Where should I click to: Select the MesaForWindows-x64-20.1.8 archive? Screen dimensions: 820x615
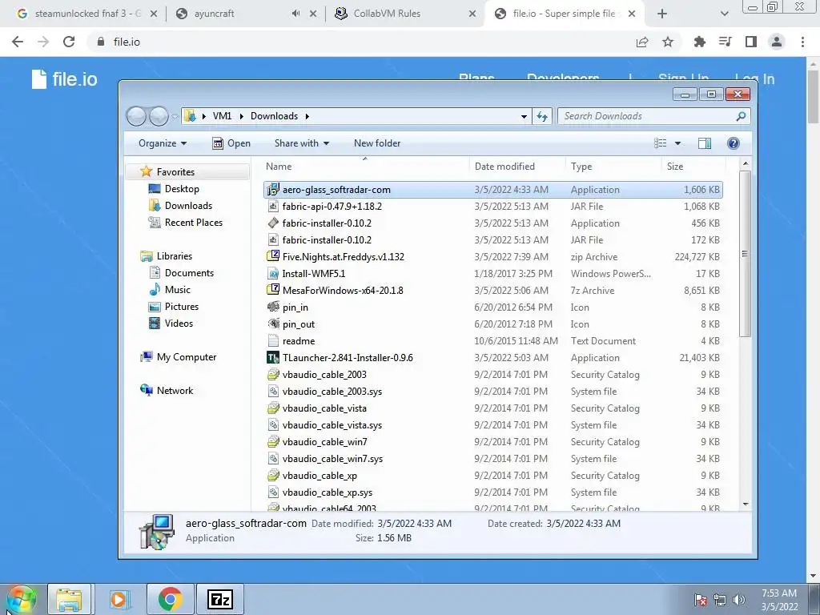coord(493,290)
